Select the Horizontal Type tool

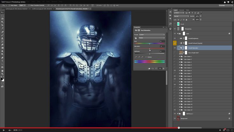tap(2, 61)
